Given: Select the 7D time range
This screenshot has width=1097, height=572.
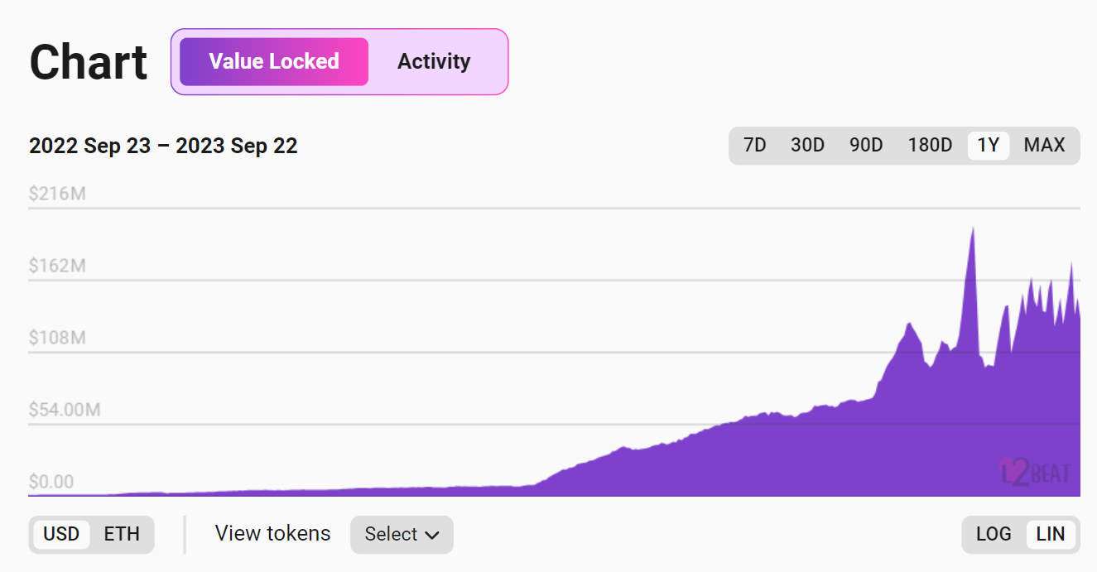Looking at the screenshot, I should [x=754, y=146].
